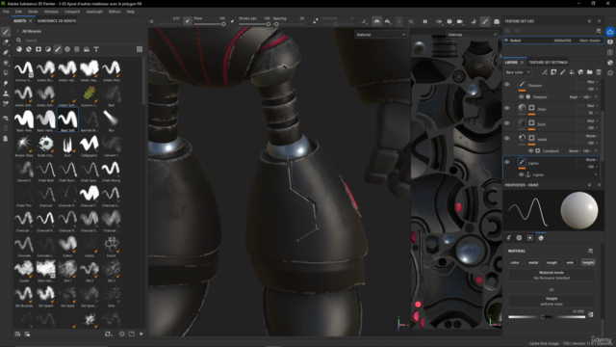616x347 pixels.
Task: Collapse the tool settings bar chevrons
Action: (x=152, y=21)
